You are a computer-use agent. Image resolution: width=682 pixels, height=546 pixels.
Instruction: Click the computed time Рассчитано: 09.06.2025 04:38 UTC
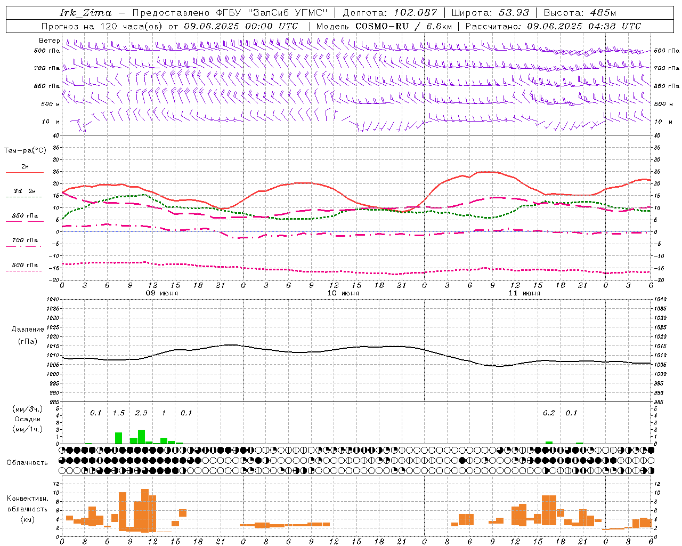[553, 26]
